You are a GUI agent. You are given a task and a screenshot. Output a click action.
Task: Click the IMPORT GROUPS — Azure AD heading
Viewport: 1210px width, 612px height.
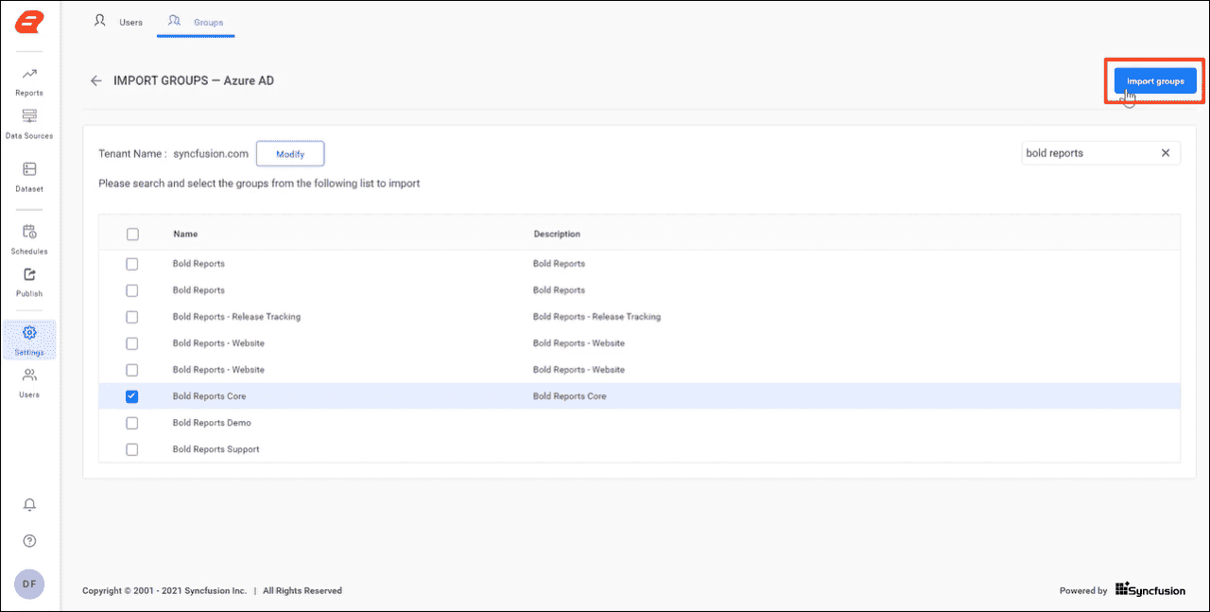pyautogui.click(x=194, y=80)
